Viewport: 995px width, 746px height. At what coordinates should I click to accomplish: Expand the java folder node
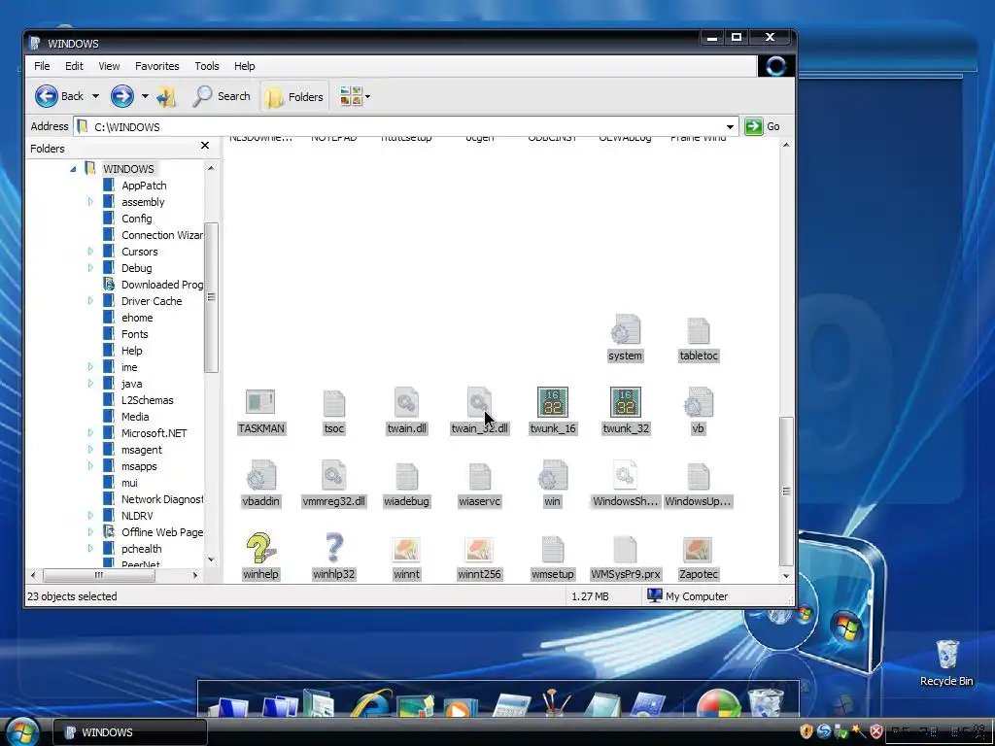(90, 384)
